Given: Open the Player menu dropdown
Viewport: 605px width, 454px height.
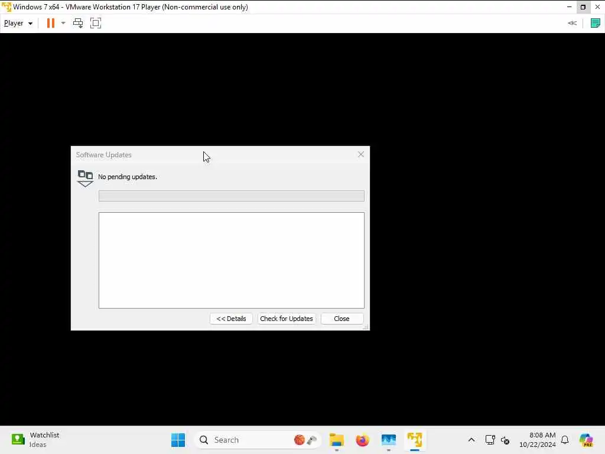Looking at the screenshot, I should point(18,23).
